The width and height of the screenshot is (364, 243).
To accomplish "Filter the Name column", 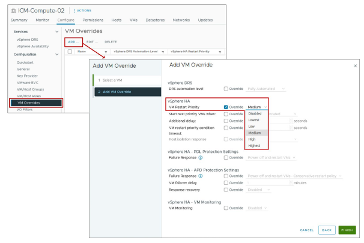I will (x=106, y=52).
